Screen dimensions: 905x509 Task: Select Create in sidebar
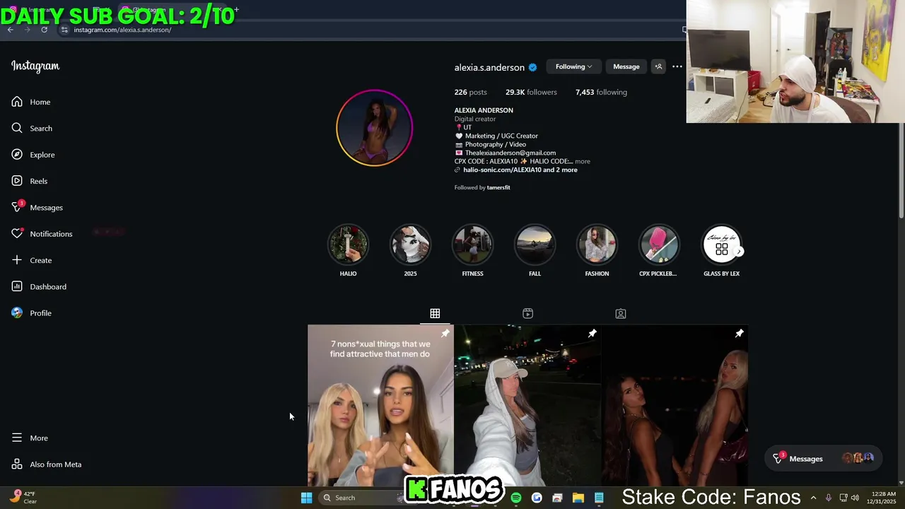32,260
